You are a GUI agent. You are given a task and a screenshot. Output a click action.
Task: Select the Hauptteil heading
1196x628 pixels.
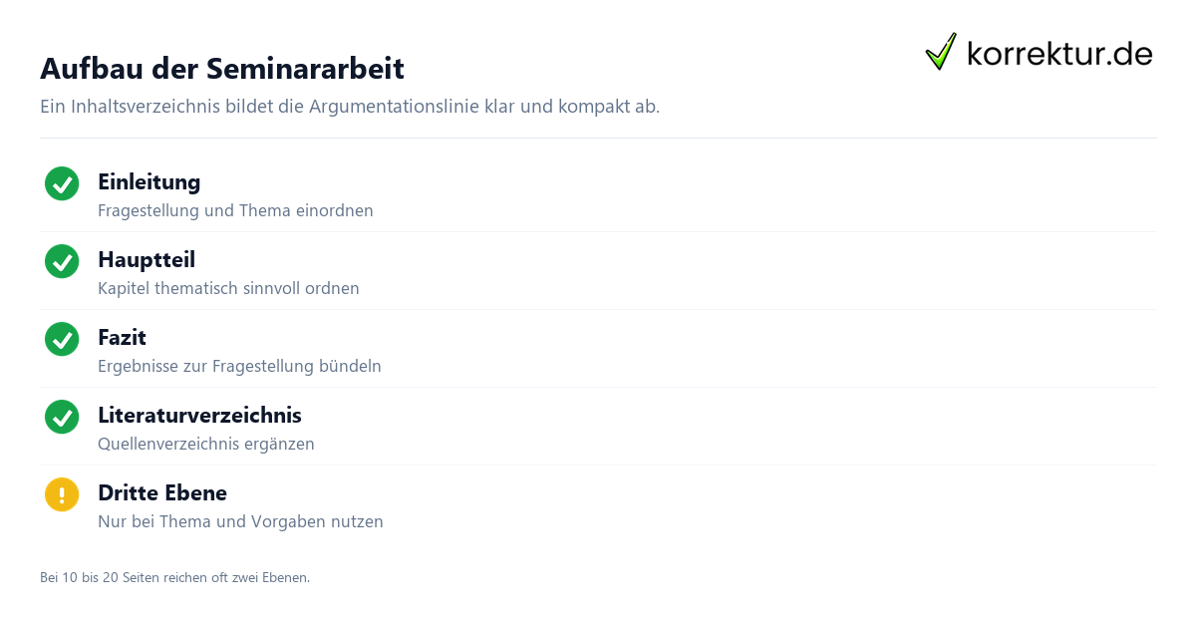point(147,260)
